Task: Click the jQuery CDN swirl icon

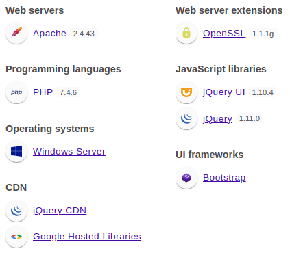Action: point(16,211)
